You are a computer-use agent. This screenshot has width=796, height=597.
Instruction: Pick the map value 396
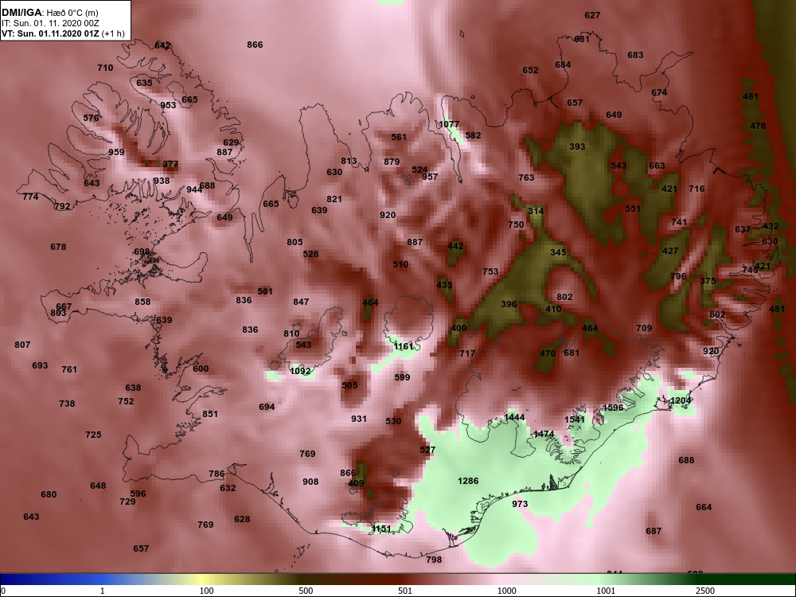point(509,304)
